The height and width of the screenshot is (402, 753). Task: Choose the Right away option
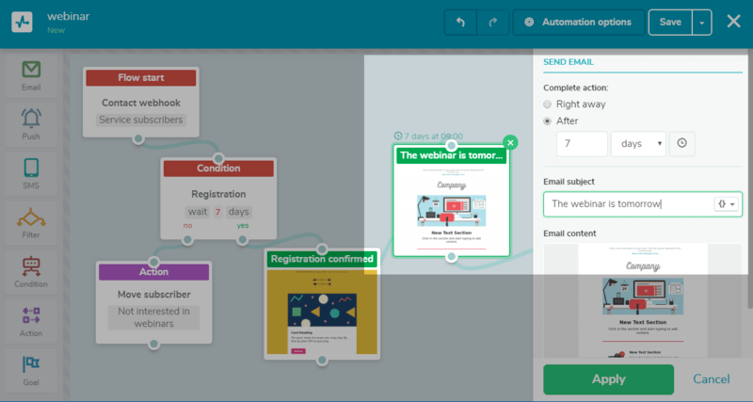pos(548,105)
